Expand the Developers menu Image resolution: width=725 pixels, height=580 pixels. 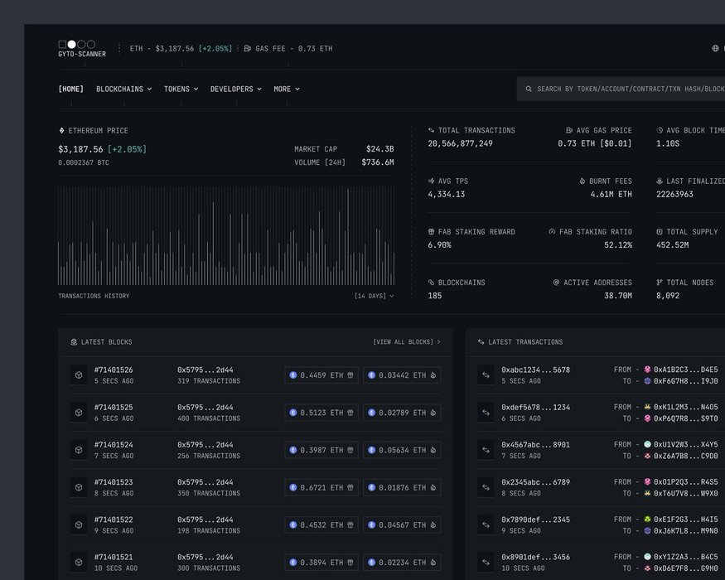click(x=235, y=89)
